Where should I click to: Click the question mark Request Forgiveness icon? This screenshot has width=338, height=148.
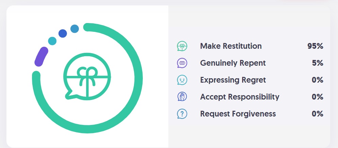[182, 114]
